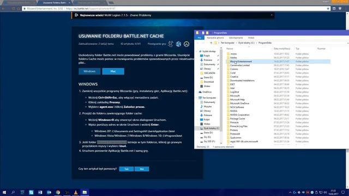Select the Qualcomm folder

click(x=236, y=138)
